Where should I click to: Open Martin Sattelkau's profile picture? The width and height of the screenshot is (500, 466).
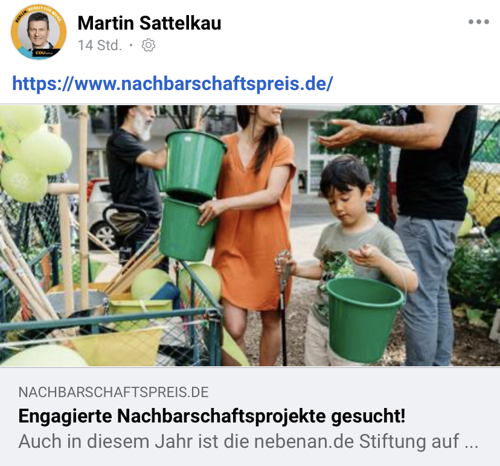(39, 31)
